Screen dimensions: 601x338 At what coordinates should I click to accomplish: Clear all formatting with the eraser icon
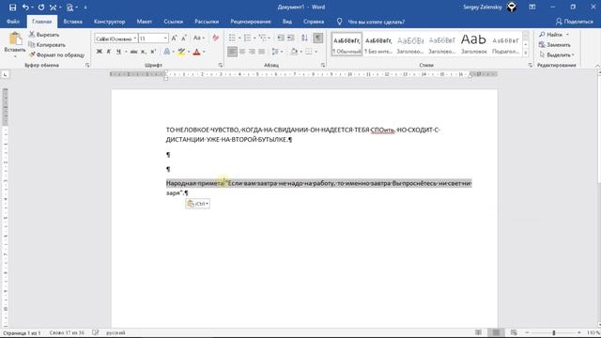(x=215, y=38)
